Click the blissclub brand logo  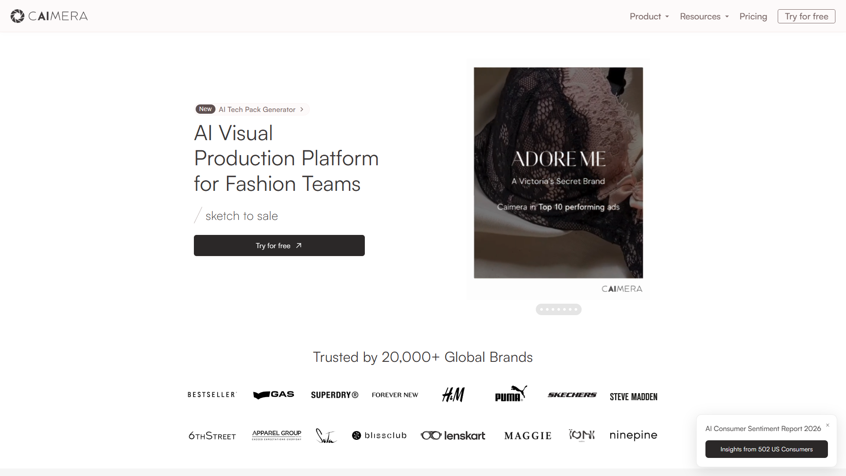tap(379, 435)
